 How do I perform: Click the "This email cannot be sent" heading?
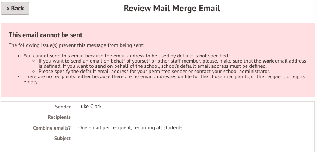click(x=45, y=35)
